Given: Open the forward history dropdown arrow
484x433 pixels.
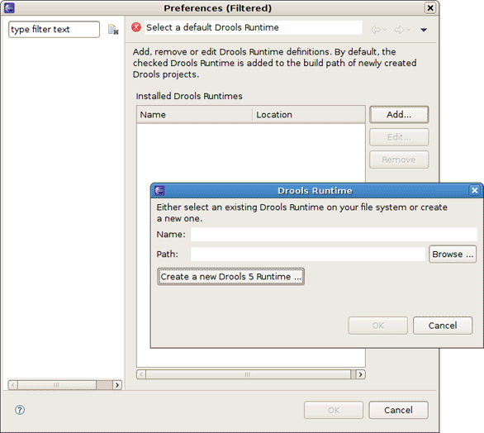Looking at the screenshot, I should point(408,30).
